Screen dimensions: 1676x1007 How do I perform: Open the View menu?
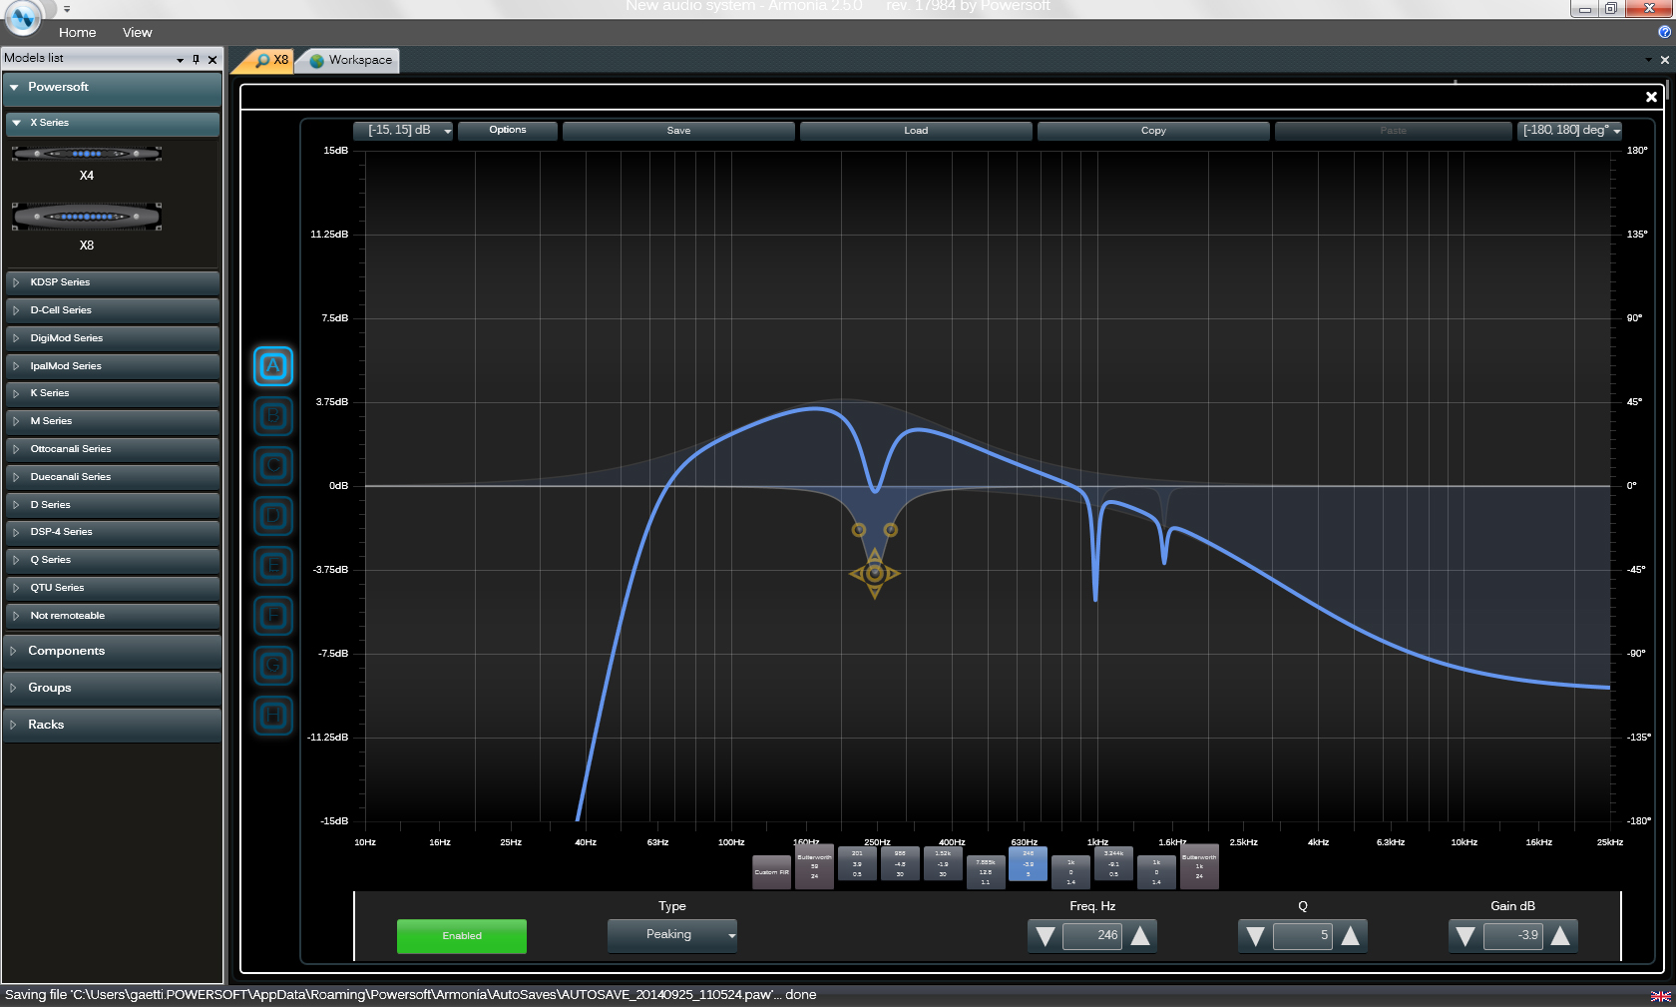pos(137,32)
